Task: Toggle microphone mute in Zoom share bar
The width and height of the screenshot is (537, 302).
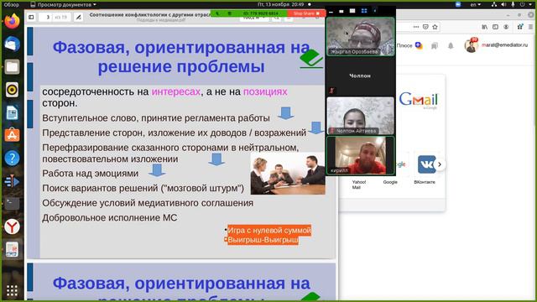Action: pos(217,13)
